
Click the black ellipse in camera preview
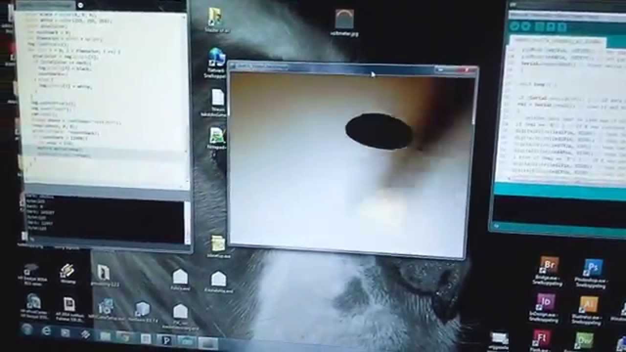pyautogui.click(x=379, y=131)
